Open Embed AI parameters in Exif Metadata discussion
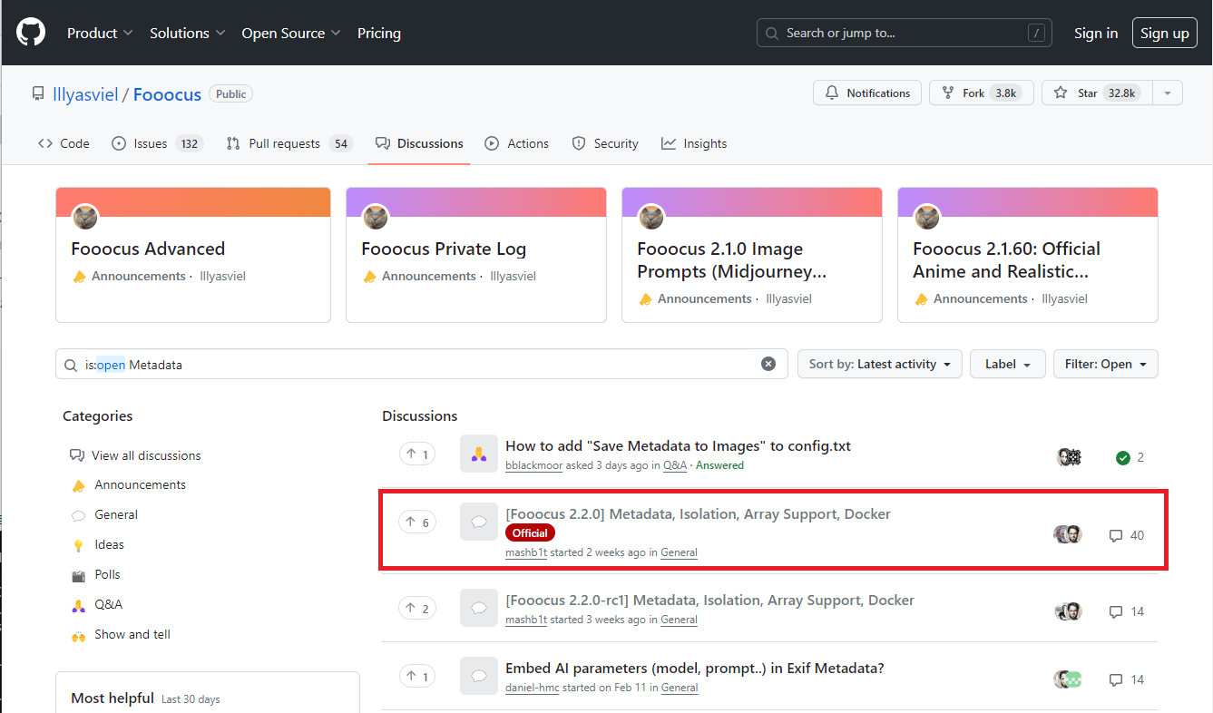Screen dimensions: 1213x713 (x=694, y=668)
